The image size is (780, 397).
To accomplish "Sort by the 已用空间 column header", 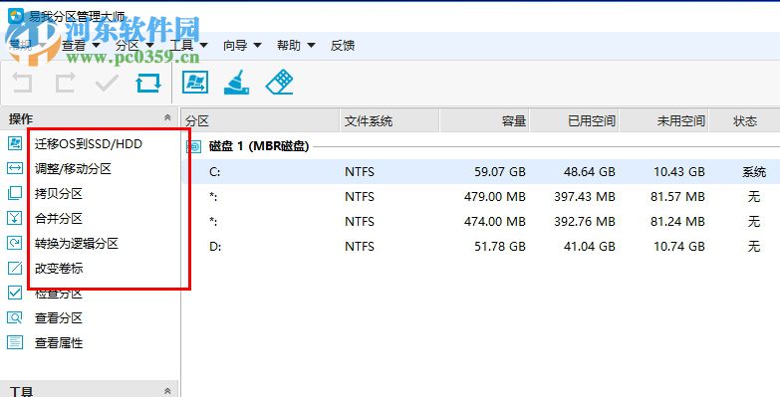I will (574, 120).
